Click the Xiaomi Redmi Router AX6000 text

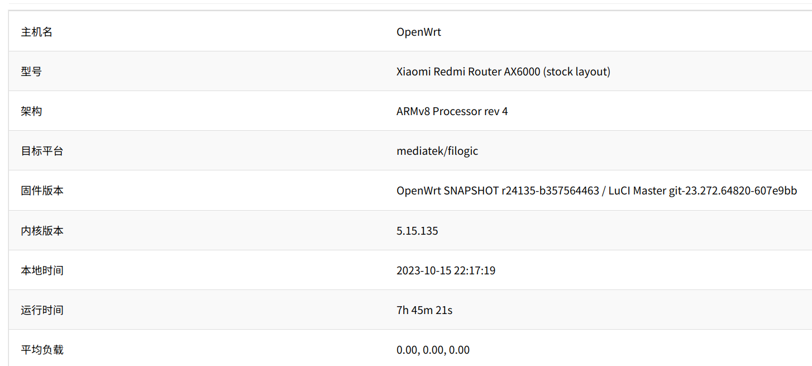[x=468, y=72]
